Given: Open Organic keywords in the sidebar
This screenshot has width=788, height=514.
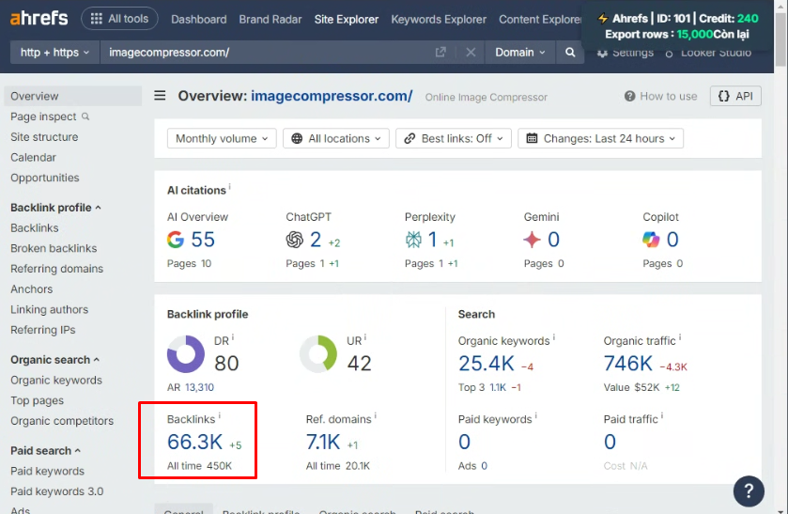Looking at the screenshot, I should coord(56,381).
